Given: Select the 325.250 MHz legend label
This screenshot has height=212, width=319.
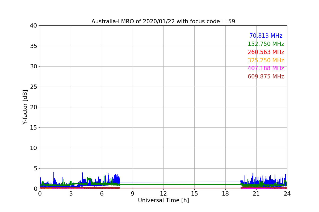Looking at the screenshot, I should coord(266,60).
